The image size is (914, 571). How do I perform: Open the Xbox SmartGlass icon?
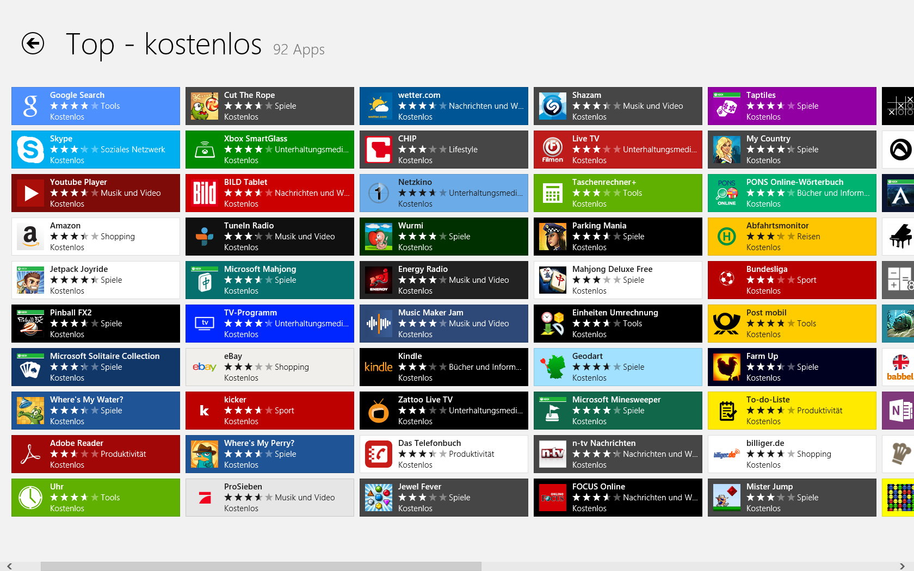coord(205,150)
